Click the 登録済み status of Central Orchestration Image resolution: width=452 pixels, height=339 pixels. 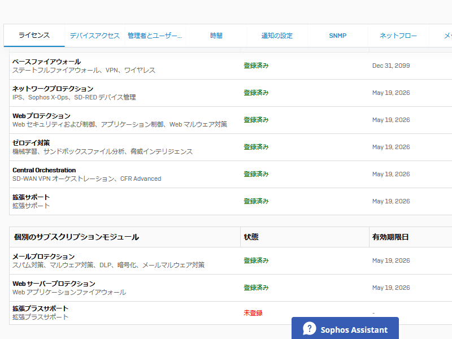pyautogui.click(x=257, y=174)
